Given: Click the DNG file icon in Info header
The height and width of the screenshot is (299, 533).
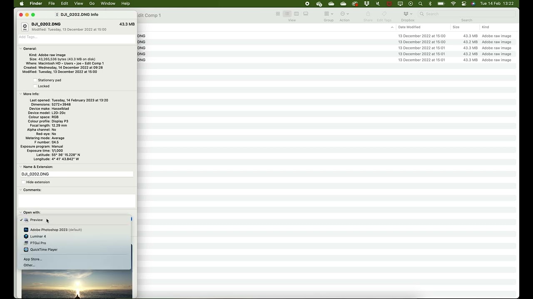Looking at the screenshot, I should (x=25, y=27).
